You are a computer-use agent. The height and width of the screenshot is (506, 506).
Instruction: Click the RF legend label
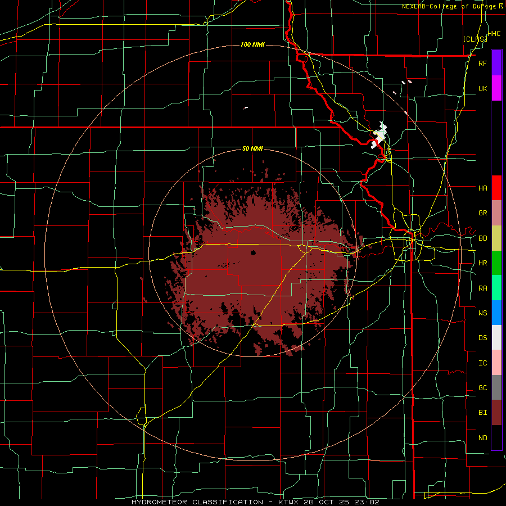coord(482,63)
